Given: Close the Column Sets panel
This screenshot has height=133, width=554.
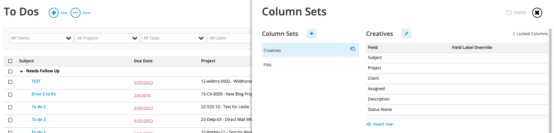Looking at the screenshot, I should pyautogui.click(x=537, y=13).
